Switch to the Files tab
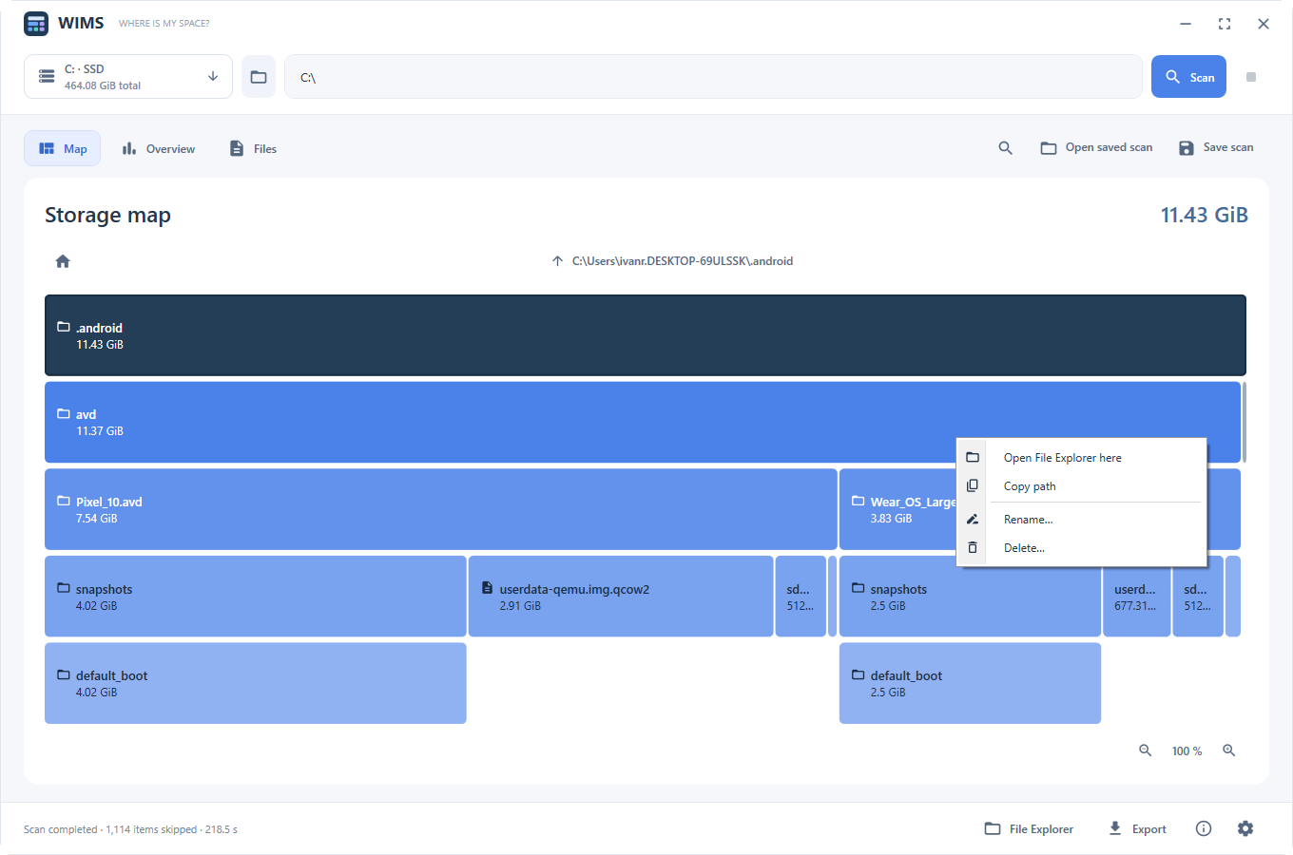 tap(253, 148)
